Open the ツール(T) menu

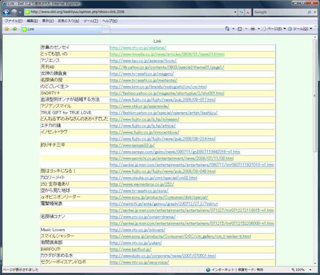click(90, 21)
